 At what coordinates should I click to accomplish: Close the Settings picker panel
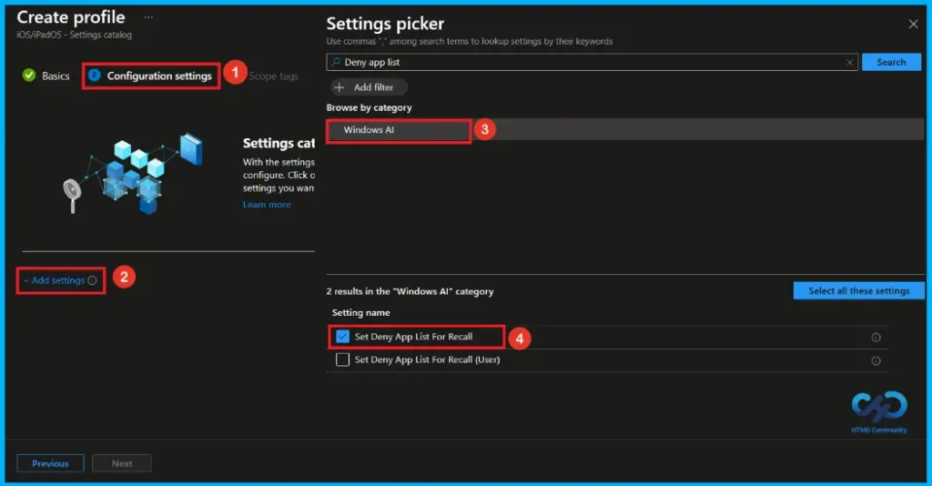913,24
